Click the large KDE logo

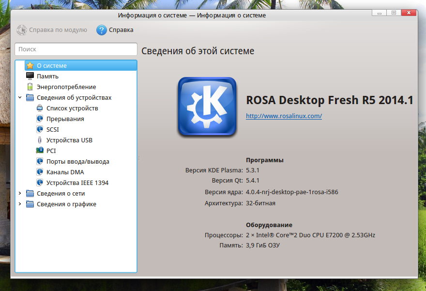click(x=207, y=107)
